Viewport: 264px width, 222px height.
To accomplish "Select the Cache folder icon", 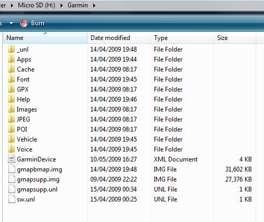I will coord(11,69).
